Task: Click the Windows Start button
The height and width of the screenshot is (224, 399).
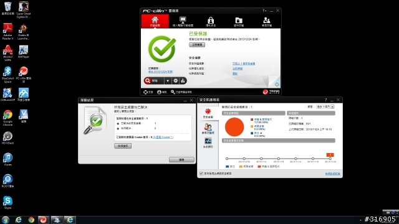Action: click(6, 220)
